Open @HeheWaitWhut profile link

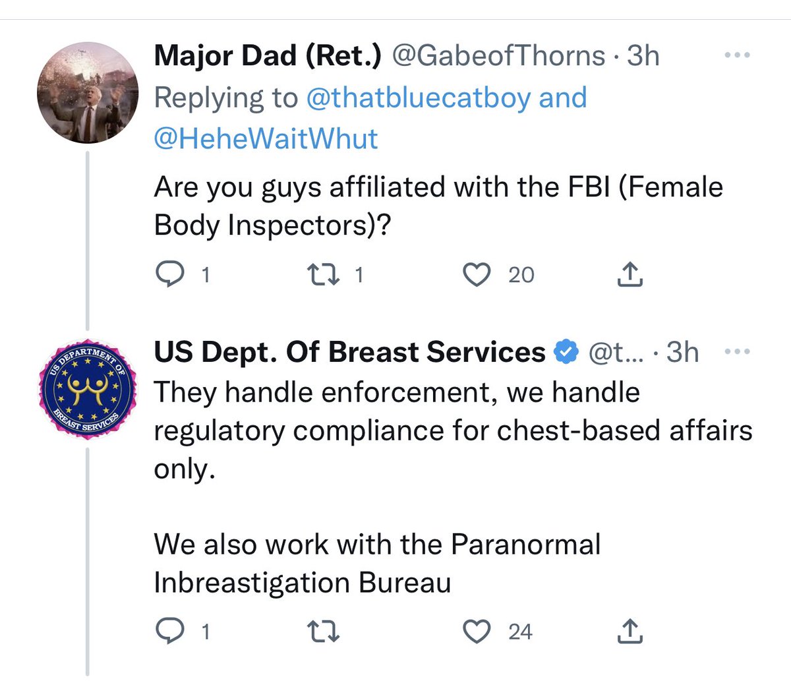(266, 138)
